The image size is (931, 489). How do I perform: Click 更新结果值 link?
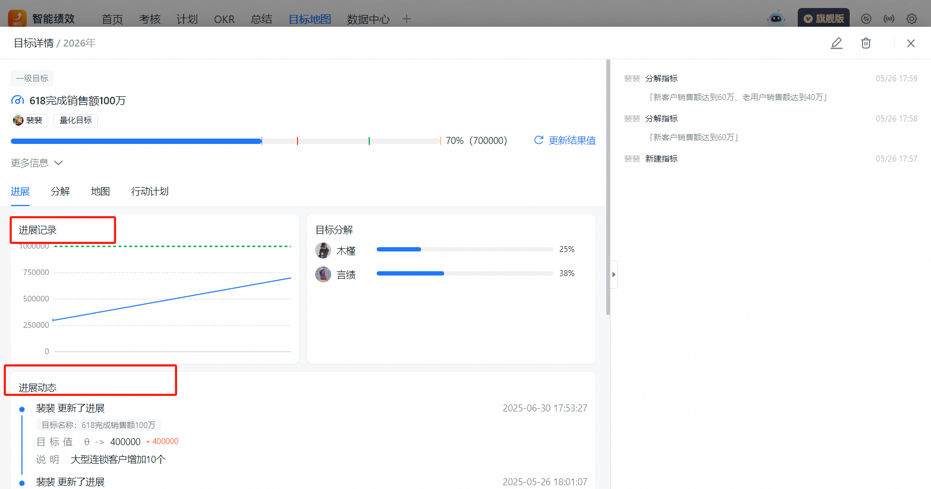click(572, 140)
